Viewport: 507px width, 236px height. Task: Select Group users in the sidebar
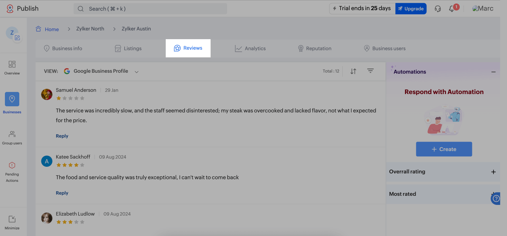[12, 137]
